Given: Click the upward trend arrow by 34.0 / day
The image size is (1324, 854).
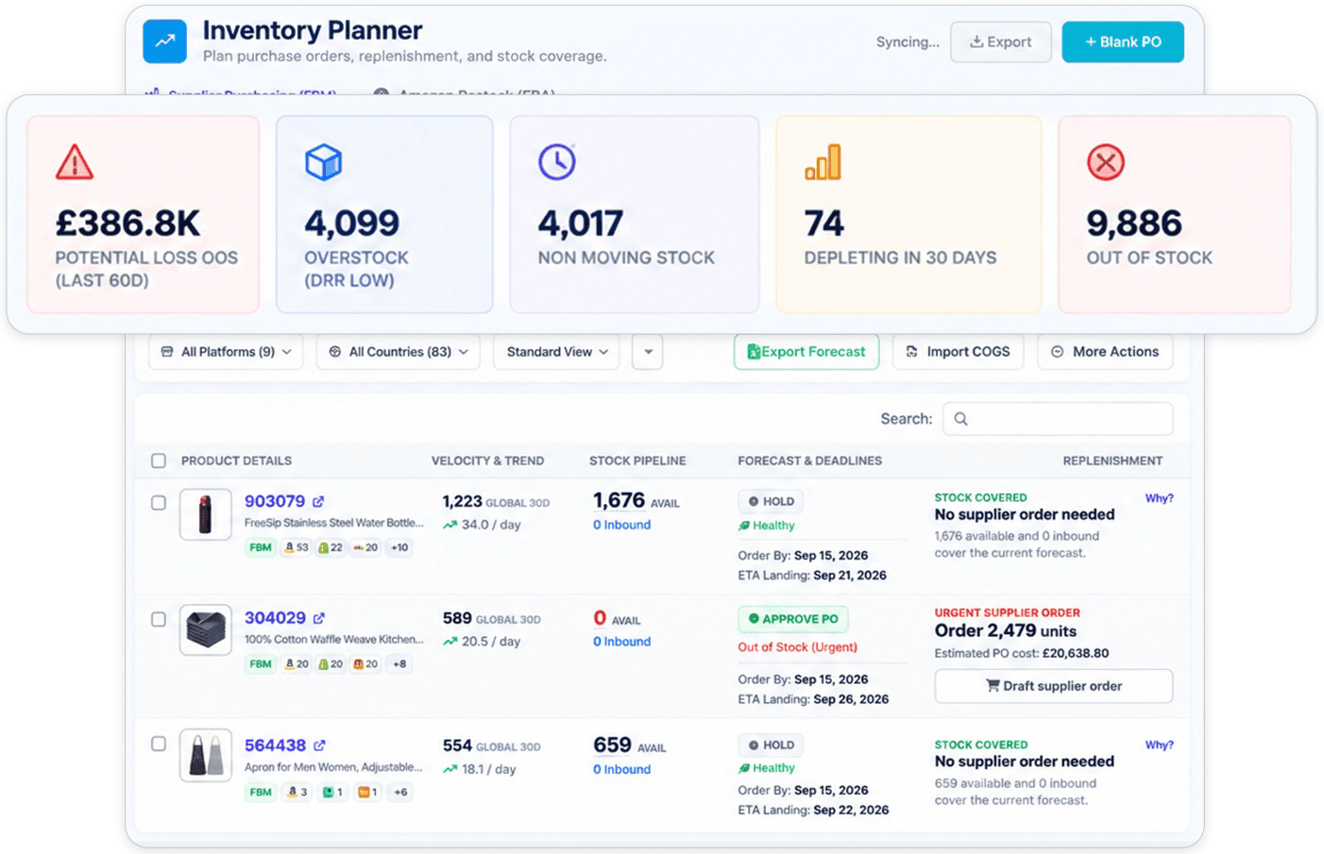Looking at the screenshot, I should 450,525.
